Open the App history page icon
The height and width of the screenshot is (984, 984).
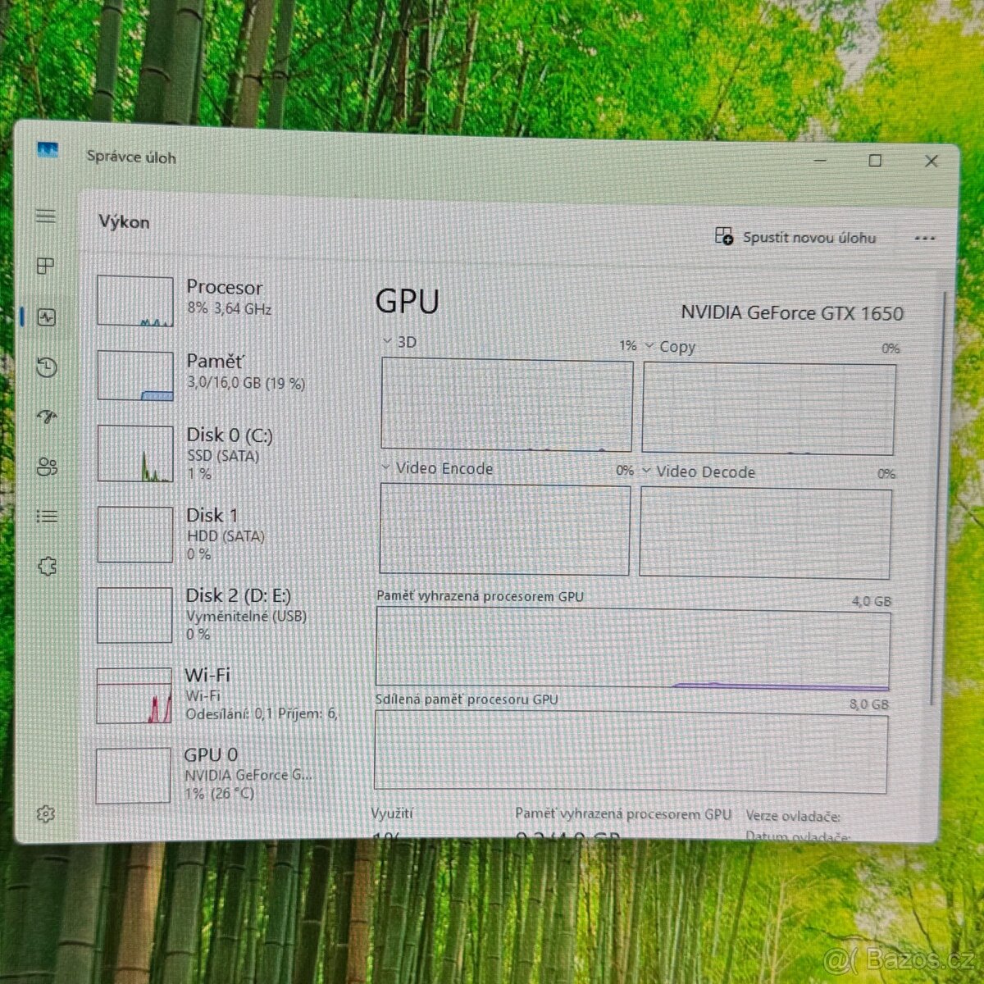click(47, 367)
